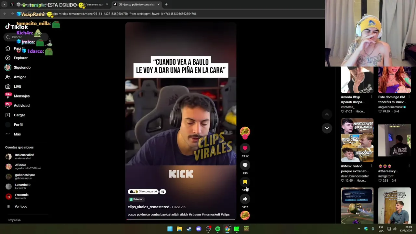Open the Windows Start menu

click(170, 229)
